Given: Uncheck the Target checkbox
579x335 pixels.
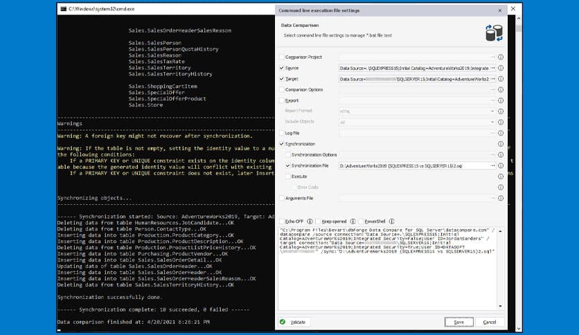Looking at the screenshot, I should 282,79.
